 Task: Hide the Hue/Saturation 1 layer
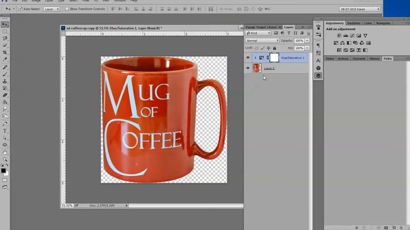point(248,57)
